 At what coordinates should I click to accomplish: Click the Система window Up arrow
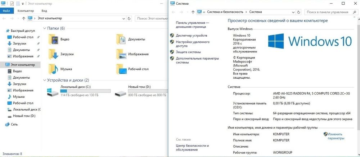click(193, 12)
